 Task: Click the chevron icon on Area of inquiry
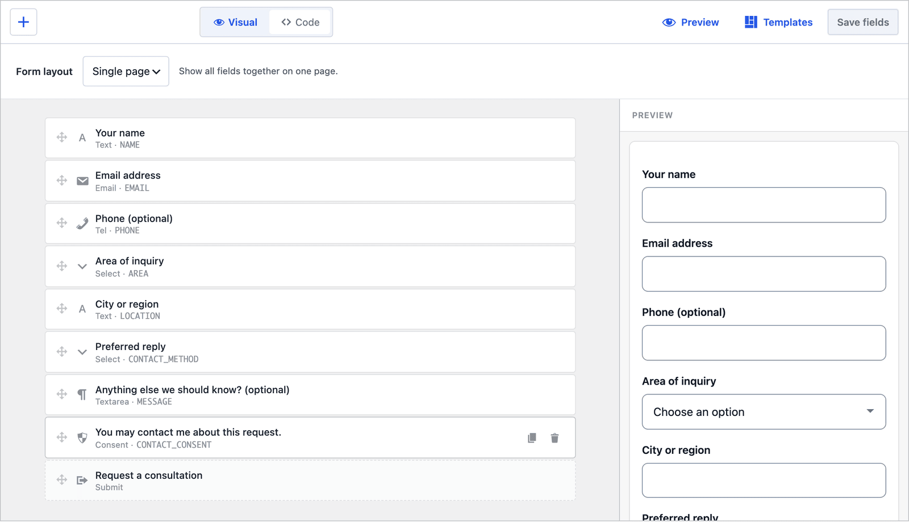[82, 267]
